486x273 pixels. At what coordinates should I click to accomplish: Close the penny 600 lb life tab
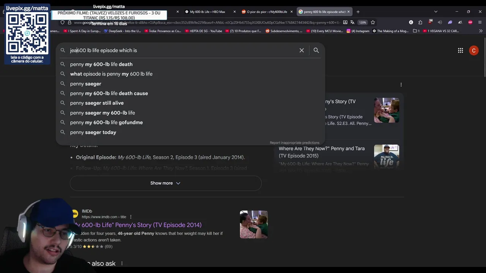pyautogui.click(x=349, y=12)
